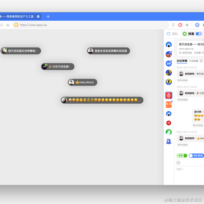Open the green circle avatar in the sidebar
The image size is (204, 204).
tap(169, 132)
